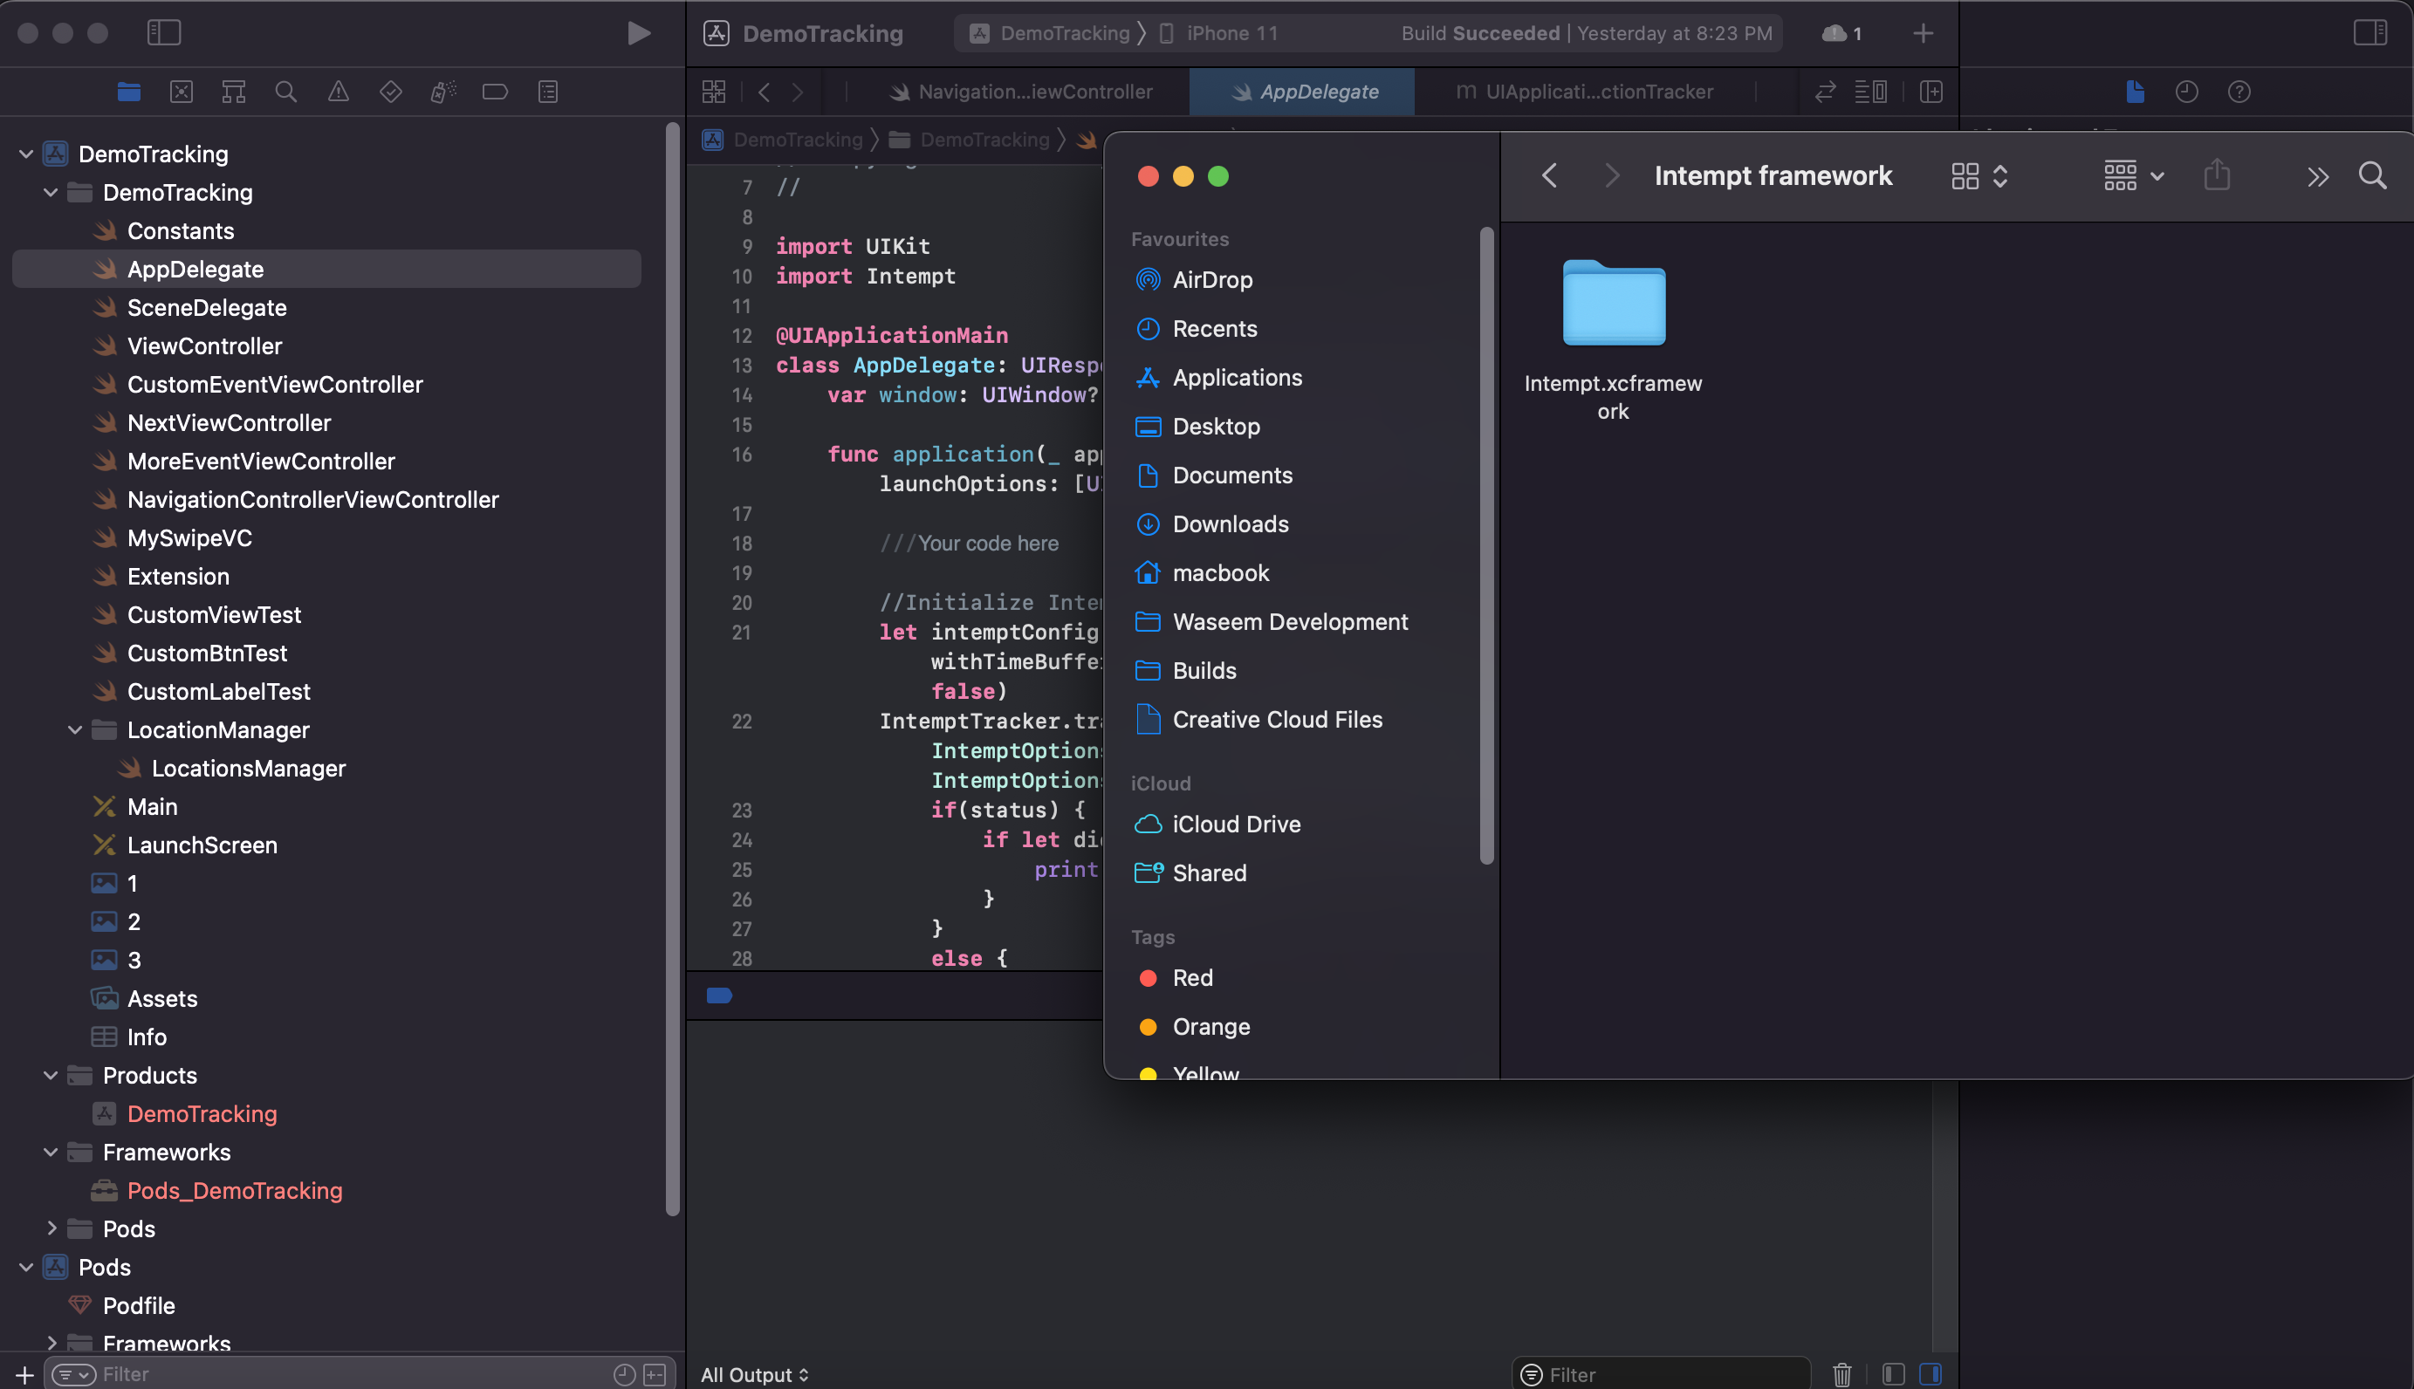The width and height of the screenshot is (2414, 1389).
Task: Toggle the Xcode inspector panel
Action: (2370, 33)
